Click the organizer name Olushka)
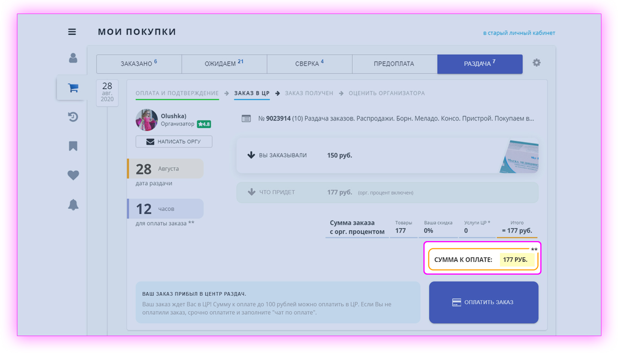 [x=173, y=116]
